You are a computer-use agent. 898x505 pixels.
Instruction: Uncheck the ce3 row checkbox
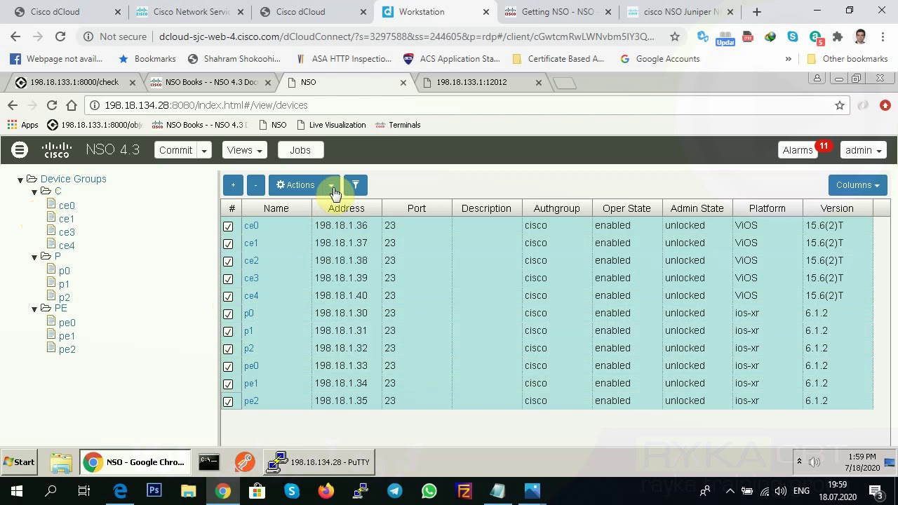click(228, 279)
